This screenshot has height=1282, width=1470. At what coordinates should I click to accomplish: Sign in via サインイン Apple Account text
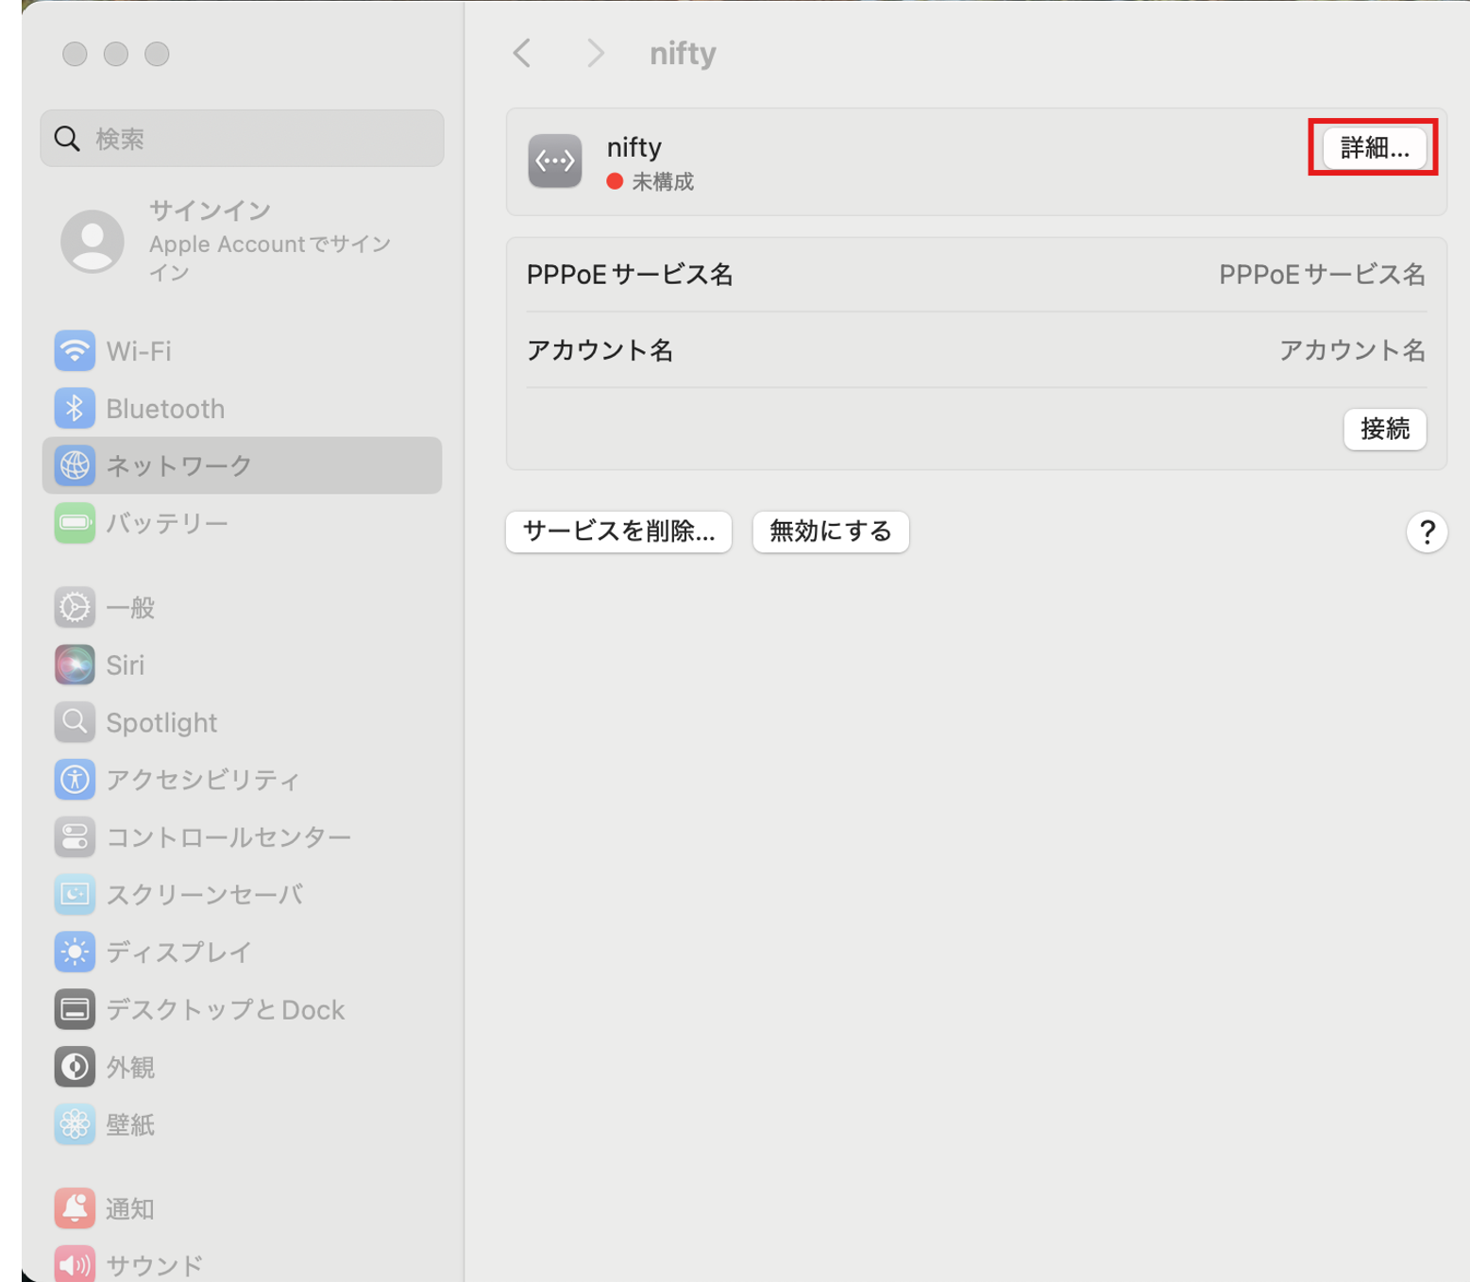270,242
